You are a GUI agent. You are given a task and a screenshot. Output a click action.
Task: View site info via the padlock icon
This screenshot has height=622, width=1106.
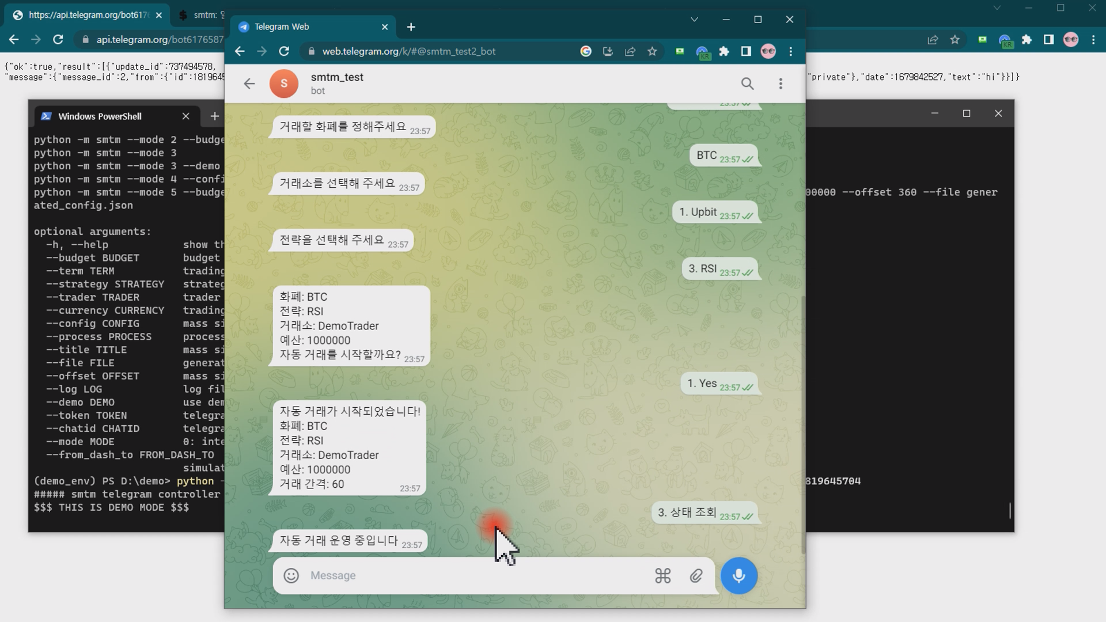point(312,51)
